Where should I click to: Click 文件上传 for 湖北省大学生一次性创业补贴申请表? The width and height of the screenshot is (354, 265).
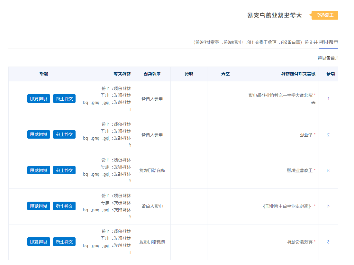pos(64,99)
